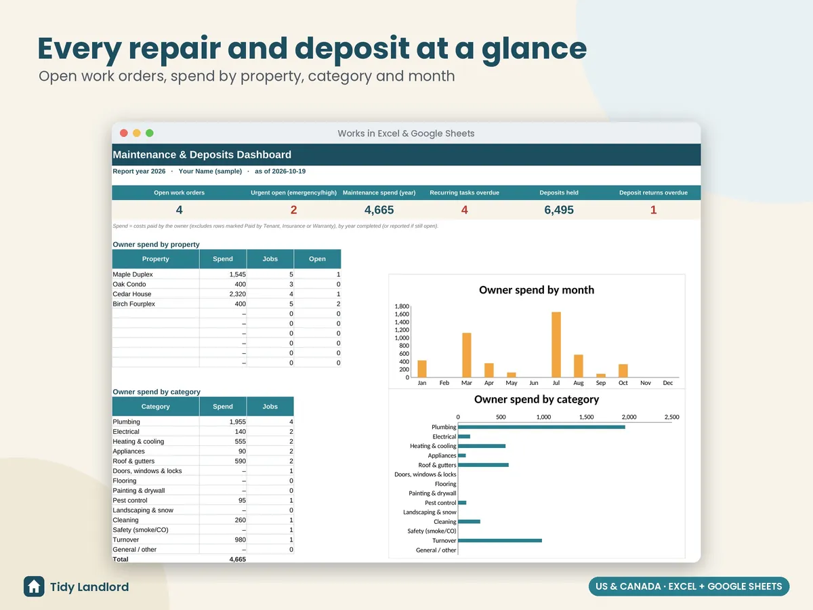The width and height of the screenshot is (813, 610).
Task: Select the Recurring tasks overdue value 4
Action: coord(464,210)
